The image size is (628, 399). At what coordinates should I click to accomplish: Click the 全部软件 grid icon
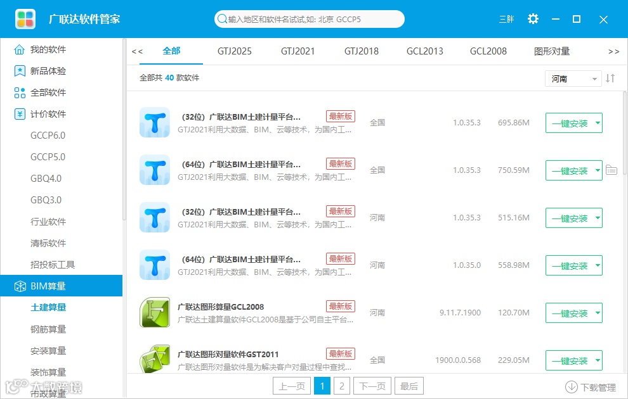click(x=19, y=92)
